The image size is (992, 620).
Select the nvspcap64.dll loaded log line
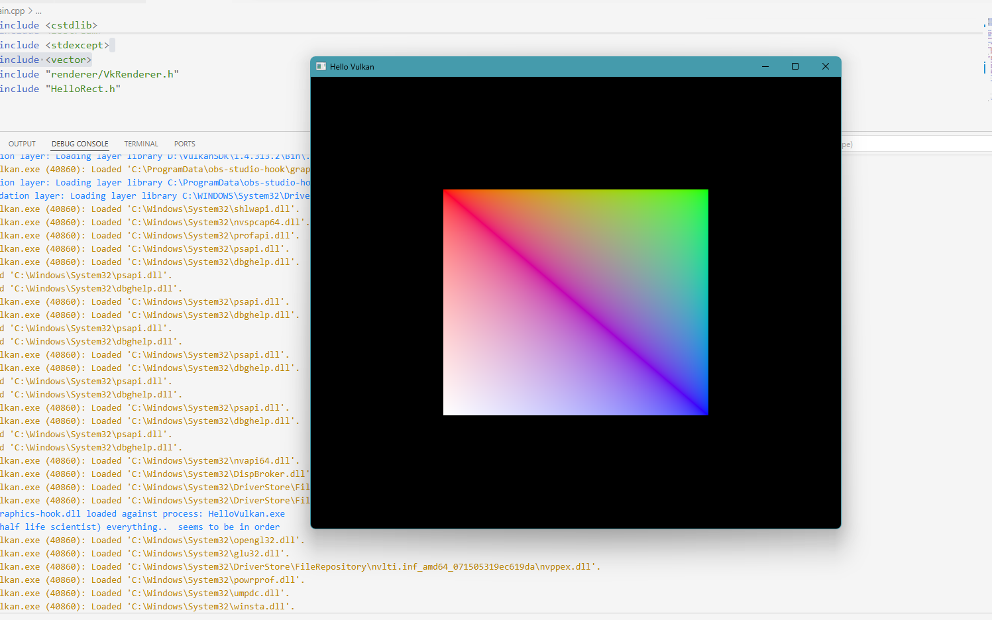(x=155, y=223)
